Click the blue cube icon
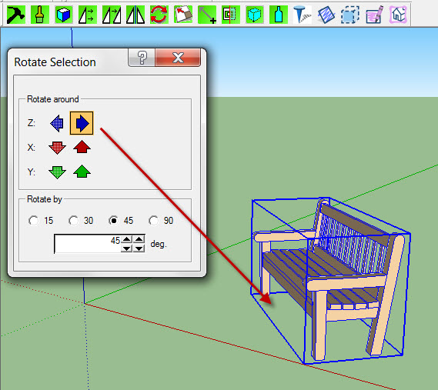The width and height of the screenshot is (438, 390). tap(64, 15)
